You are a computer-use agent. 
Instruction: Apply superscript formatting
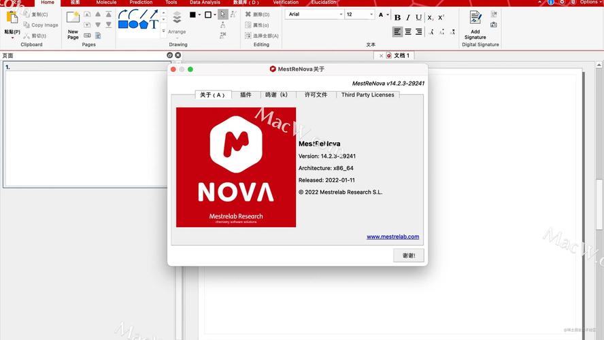[441, 18]
